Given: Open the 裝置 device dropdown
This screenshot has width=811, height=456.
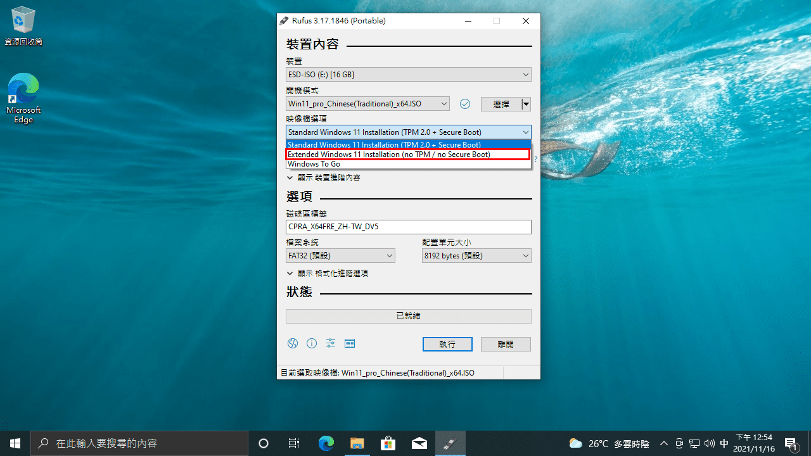Looking at the screenshot, I should 408,74.
